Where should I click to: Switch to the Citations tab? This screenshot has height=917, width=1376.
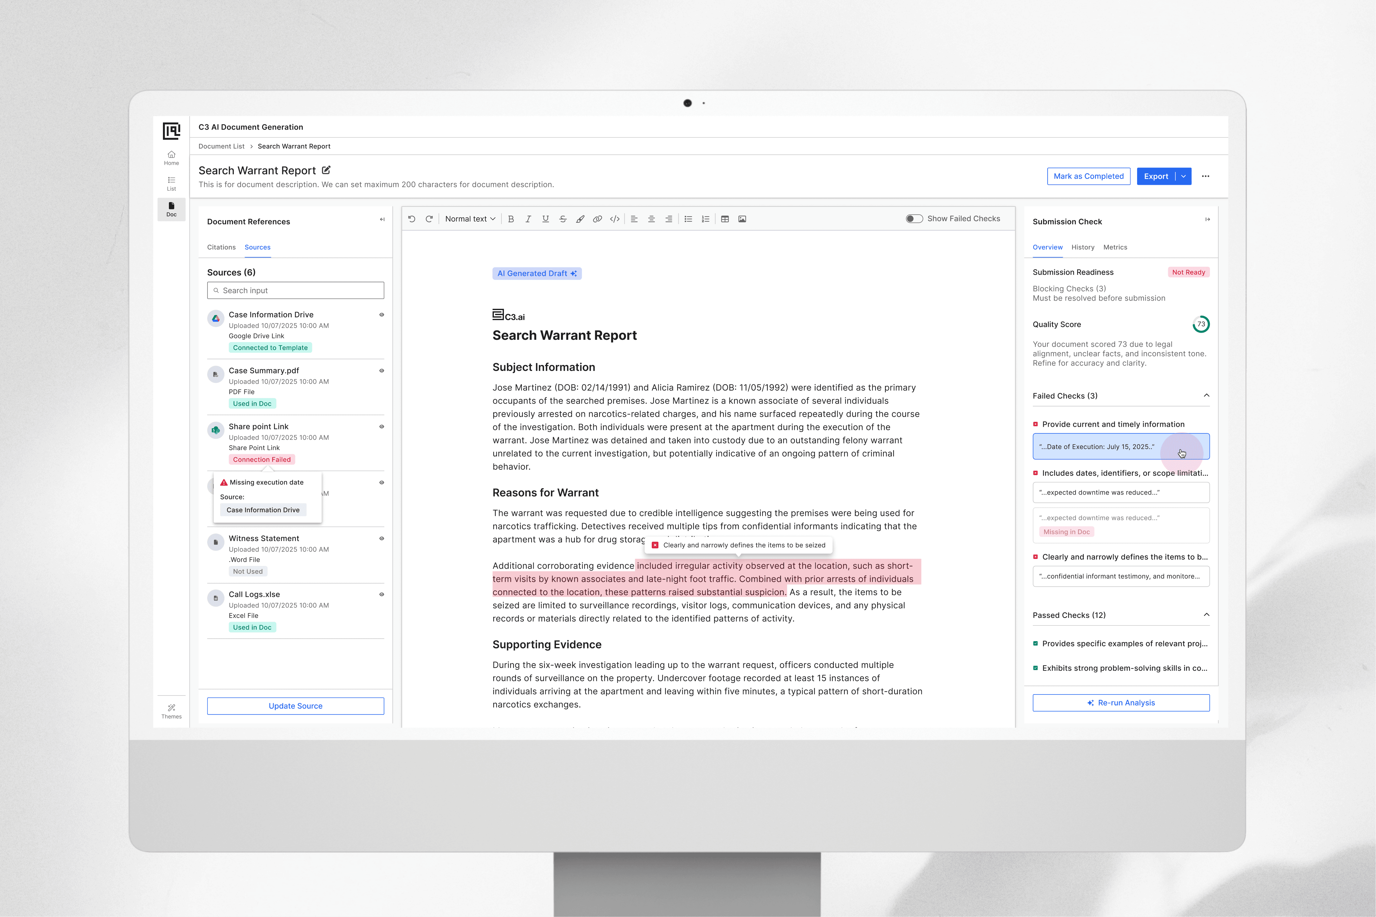click(x=221, y=247)
